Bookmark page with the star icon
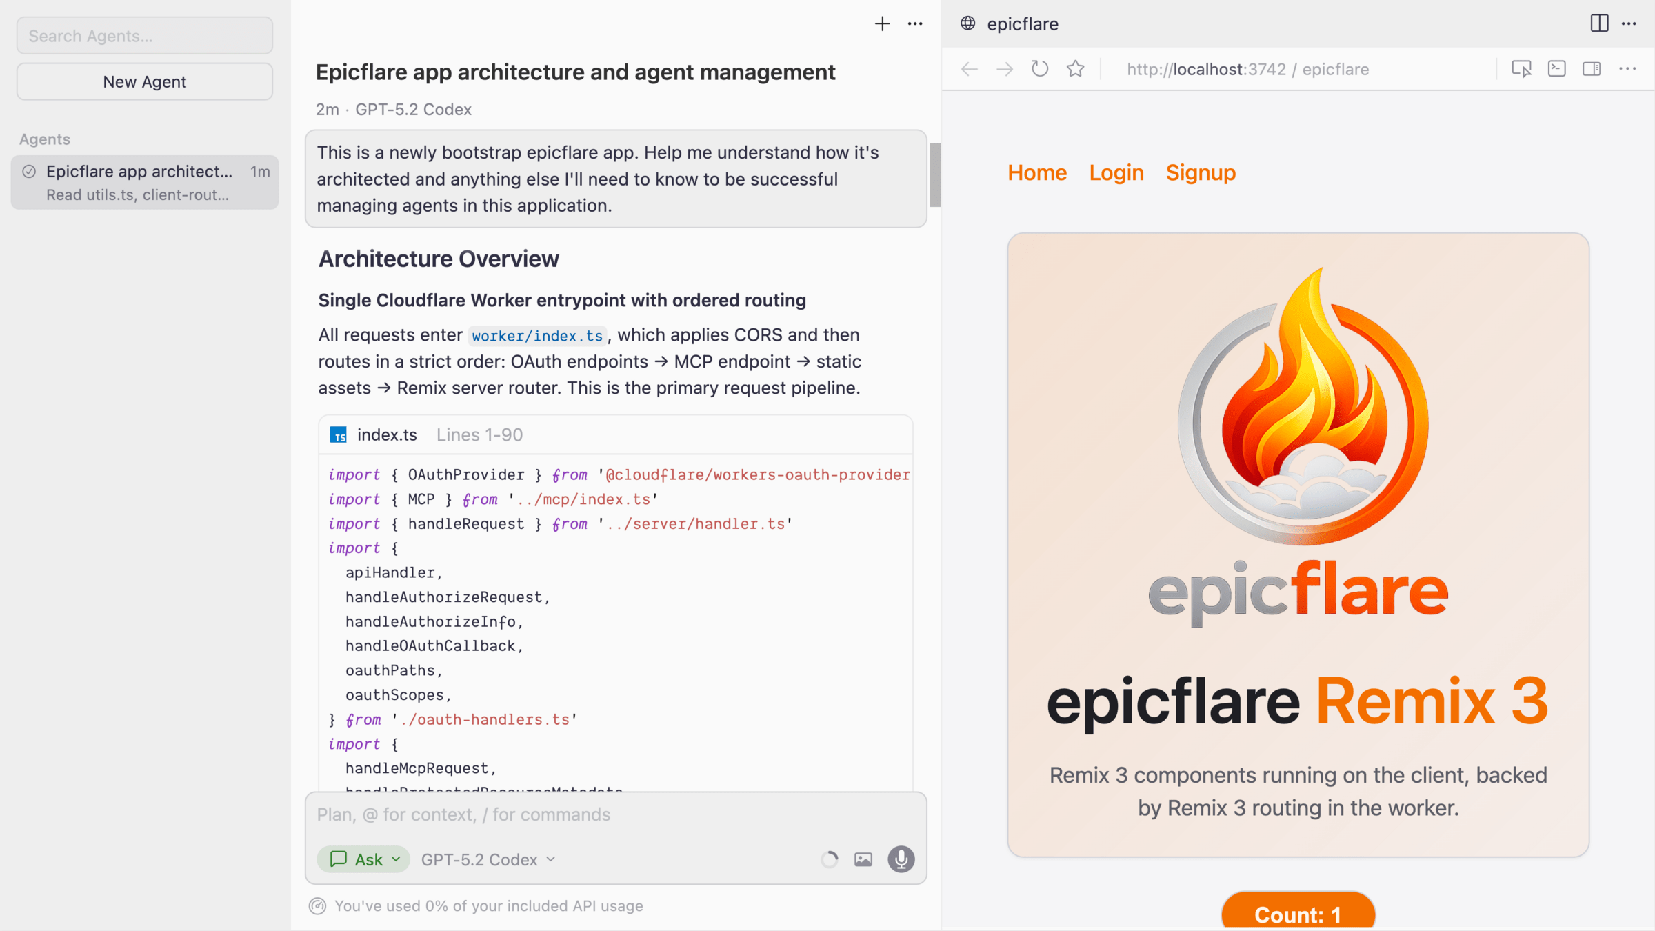 pos(1075,69)
